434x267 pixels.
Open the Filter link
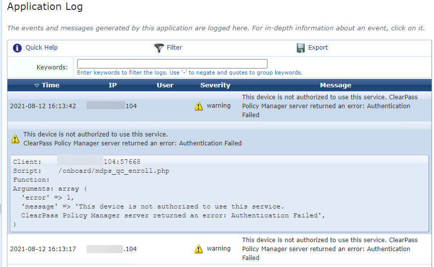coord(174,48)
